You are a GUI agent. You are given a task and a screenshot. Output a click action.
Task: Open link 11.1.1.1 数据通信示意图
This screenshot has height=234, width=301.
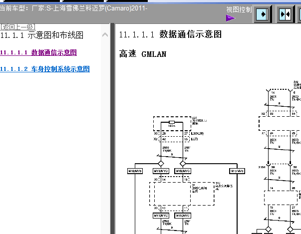pyautogui.click(x=38, y=52)
